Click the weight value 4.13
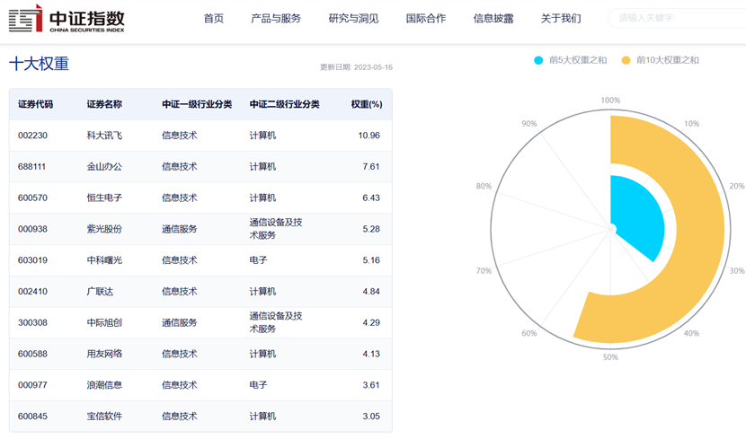Screen dimensions: 746x439 pos(371,354)
